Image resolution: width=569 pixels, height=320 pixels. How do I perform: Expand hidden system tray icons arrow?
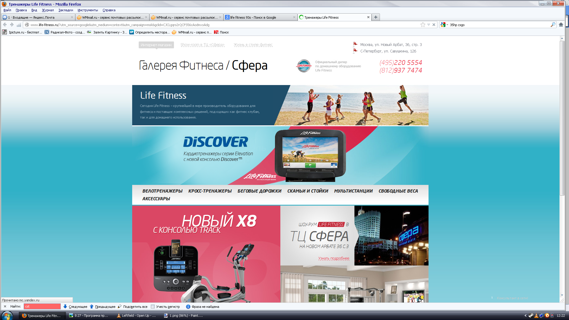tap(525, 316)
